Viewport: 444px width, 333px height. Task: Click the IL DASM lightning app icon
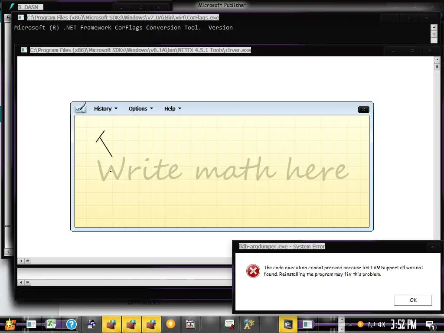[x=12, y=7]
